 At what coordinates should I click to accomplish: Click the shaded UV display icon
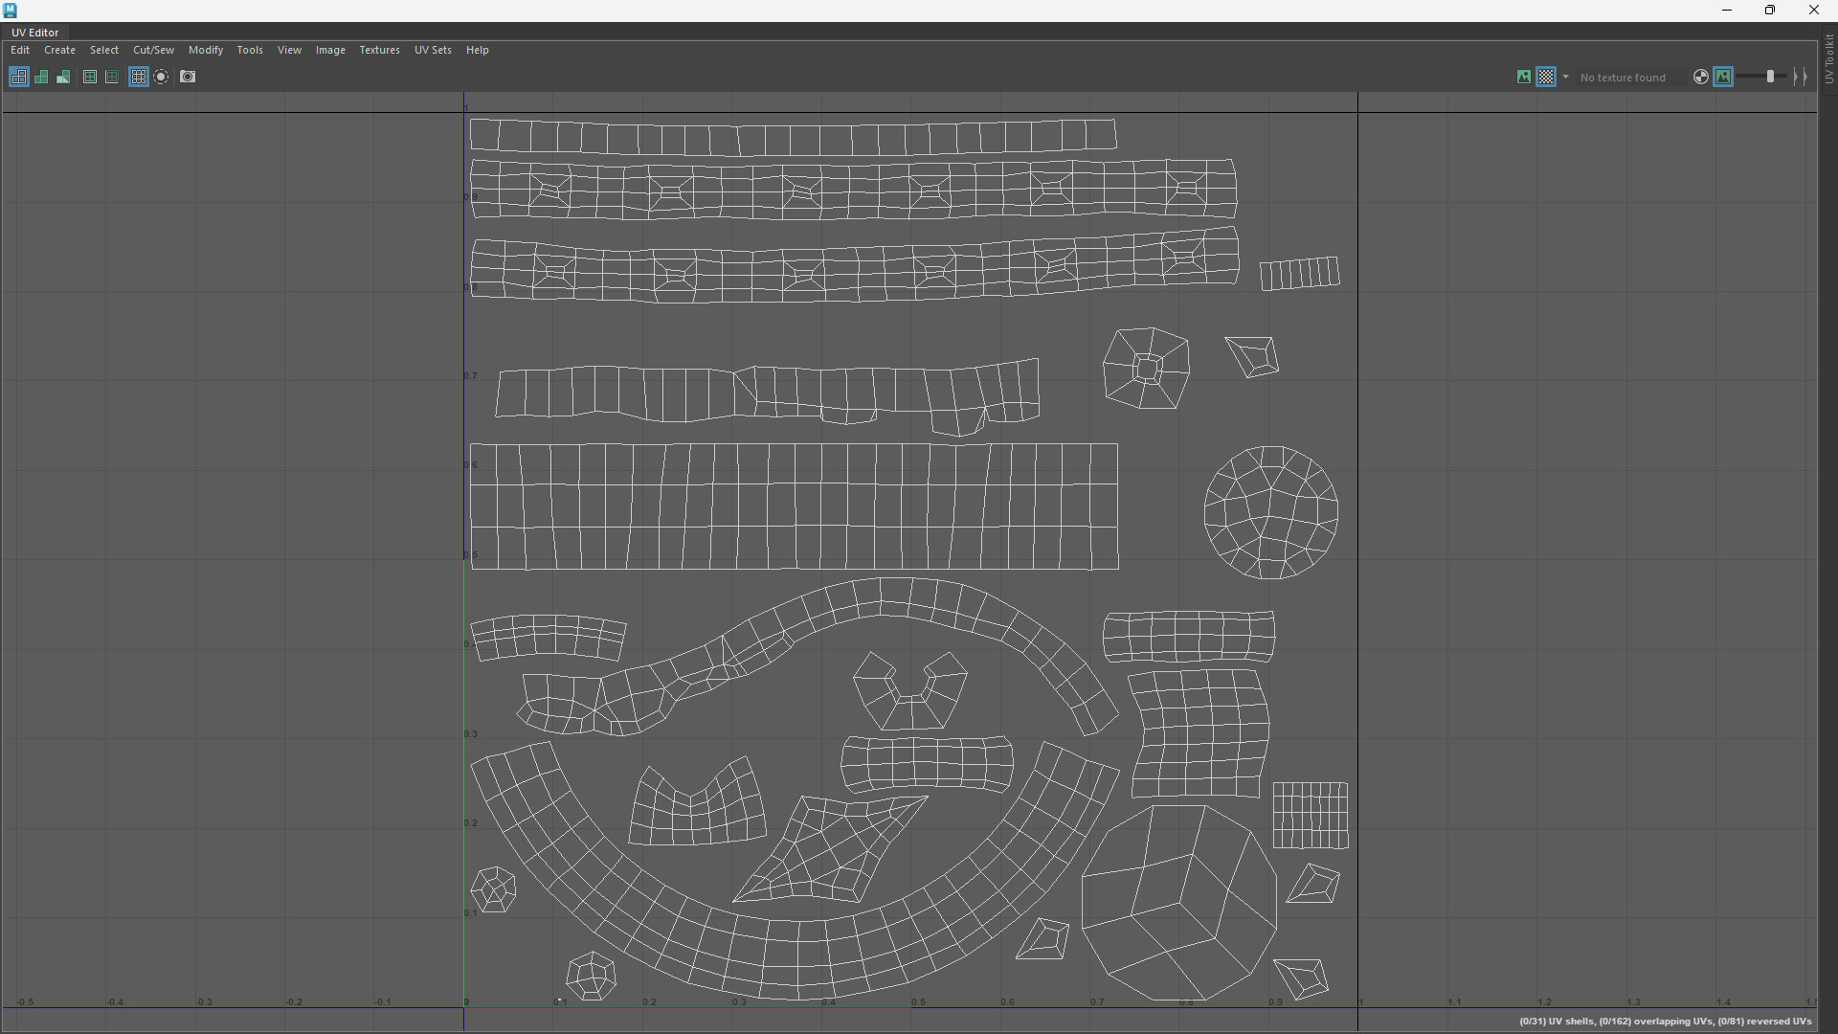[41, 77]
